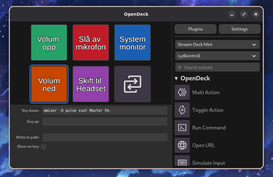Select the Toggle Action icon

(182, 110)
